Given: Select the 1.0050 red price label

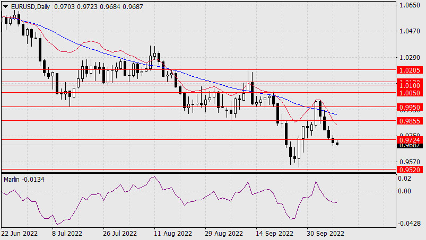Looking at the screenshot, I should [410, 93].
